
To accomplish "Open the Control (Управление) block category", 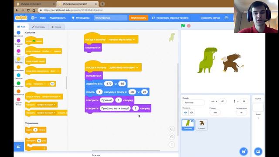I will pyautogui.click(x=18, y=68).
